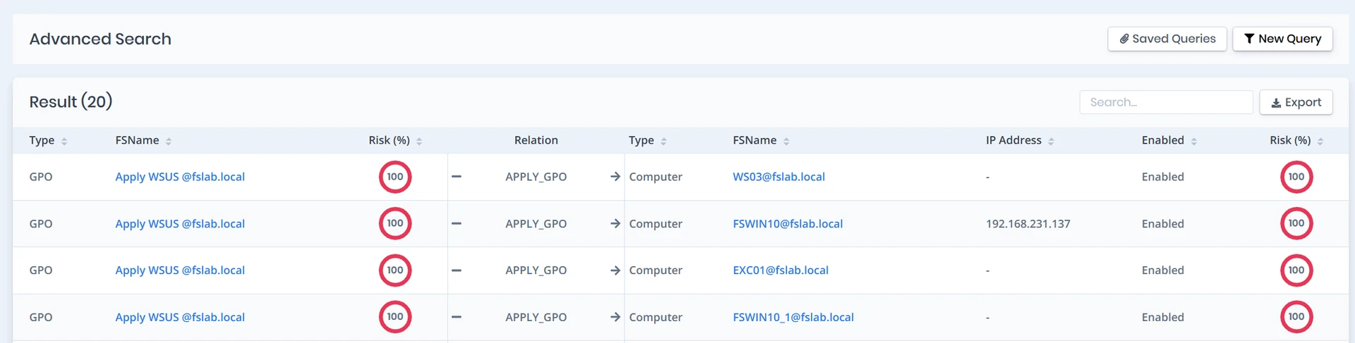The width and height of the screenshot is (1355, 343).
Task: Open Apply WSUS link in WS03 row
Action: (180, 177)
